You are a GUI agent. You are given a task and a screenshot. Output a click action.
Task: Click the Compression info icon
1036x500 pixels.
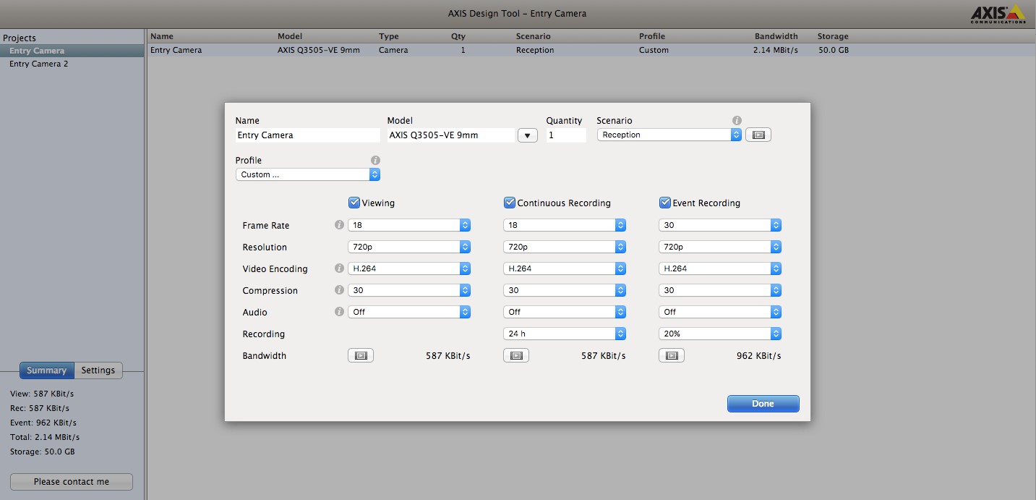point(339,290)
